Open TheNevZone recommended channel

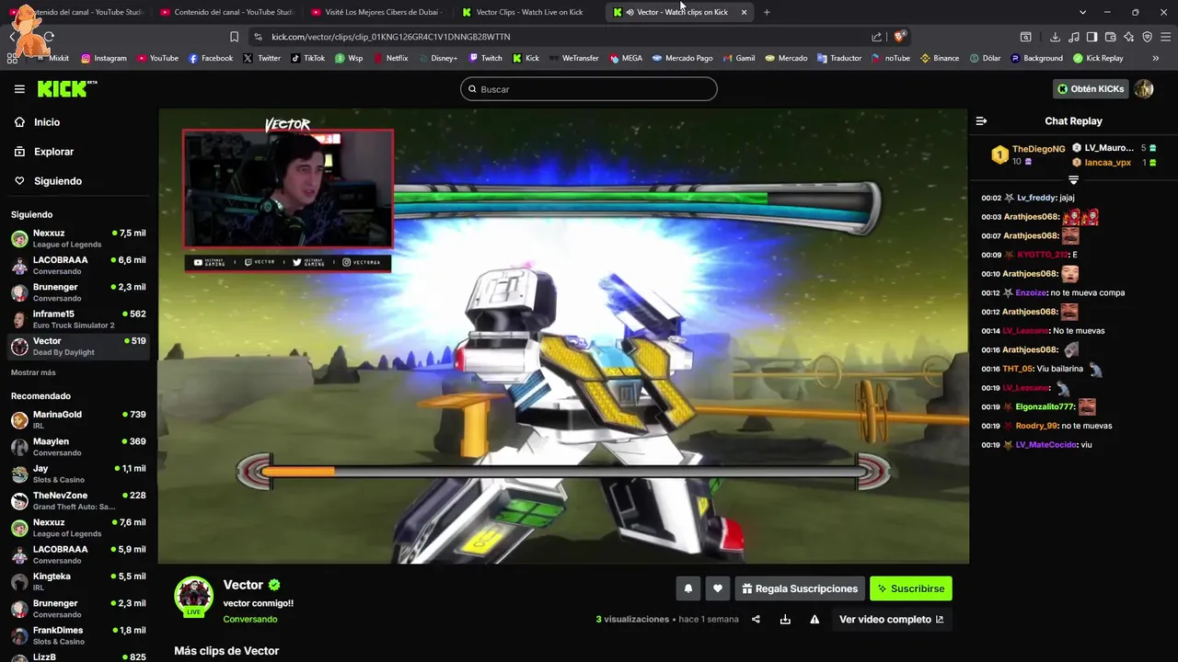coord(78,500)
